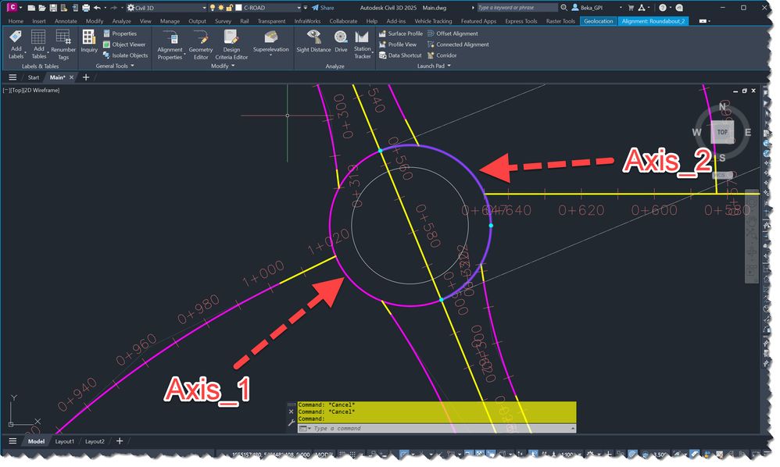Create a Profile View
The image size is (780, 467).
pos(398,45)
